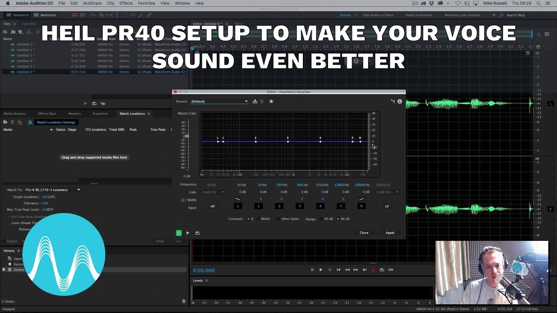This screenshot has width=557, height=313.
Task: Delete preset trash icon in EQ dialog
Action: click(262, 101)
